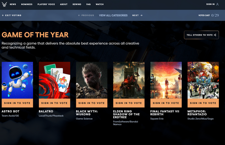Open the Watch page

100,4
